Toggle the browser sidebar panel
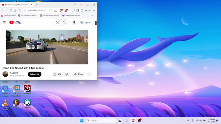Image resolution: width=221 pixels, height=124 pixels. click(77, 10)
